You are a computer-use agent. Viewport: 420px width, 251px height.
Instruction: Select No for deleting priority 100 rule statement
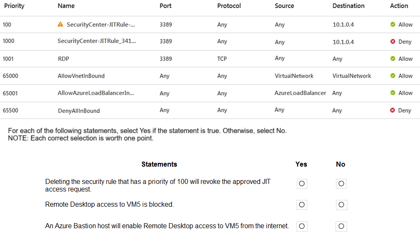[341, 184]
